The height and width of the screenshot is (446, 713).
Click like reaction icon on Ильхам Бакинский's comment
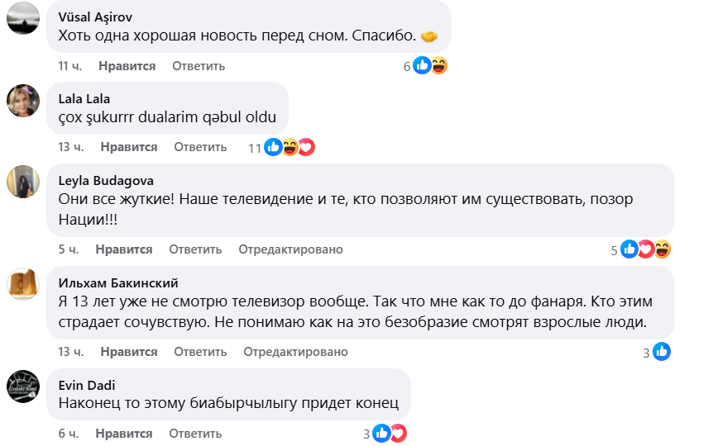(661, 352)
